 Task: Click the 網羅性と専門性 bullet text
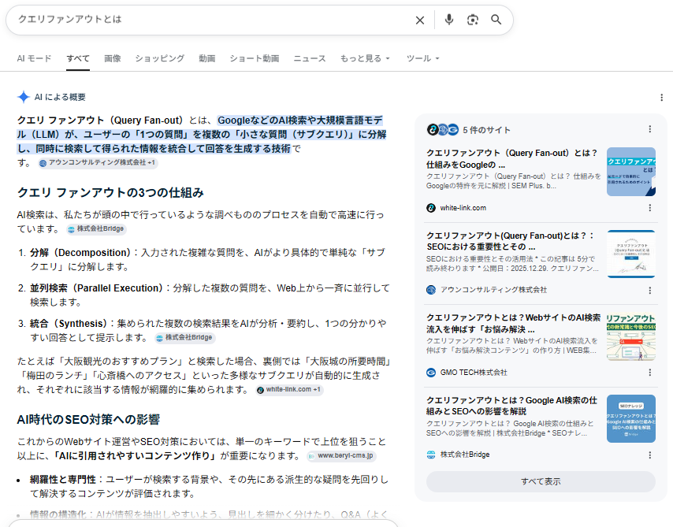pos(209,487)
